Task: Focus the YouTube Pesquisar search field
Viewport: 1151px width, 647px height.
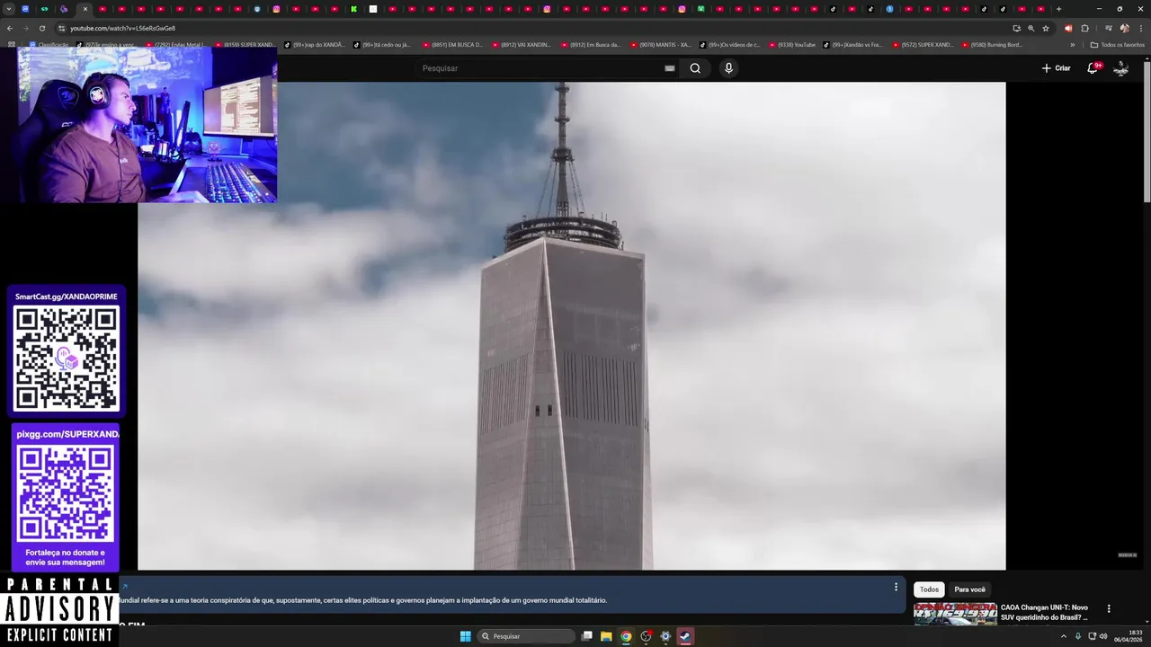Action: 540,68
